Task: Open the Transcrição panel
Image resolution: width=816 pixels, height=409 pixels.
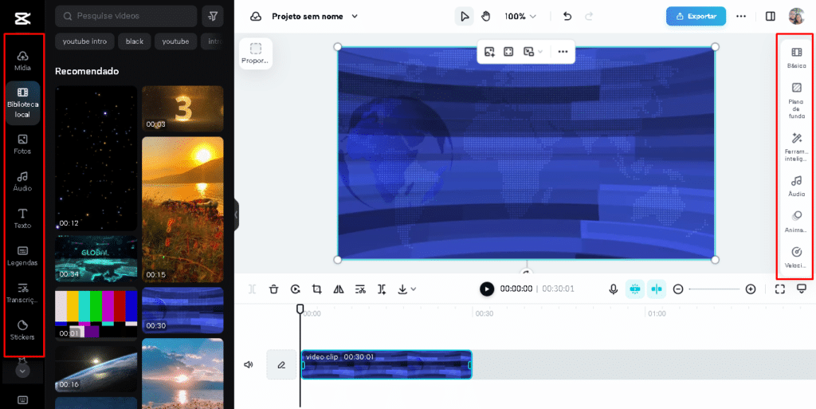Action: click(23, 293)
